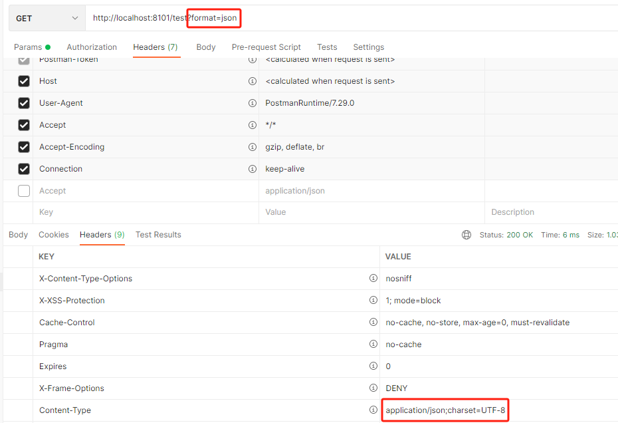618x423 pixels.
Task: Click the info icon for User-Agent header
Action: 253,103
